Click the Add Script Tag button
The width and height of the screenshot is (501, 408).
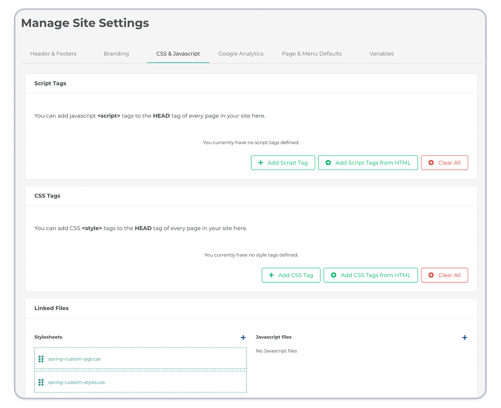click(x=283, y=163)
